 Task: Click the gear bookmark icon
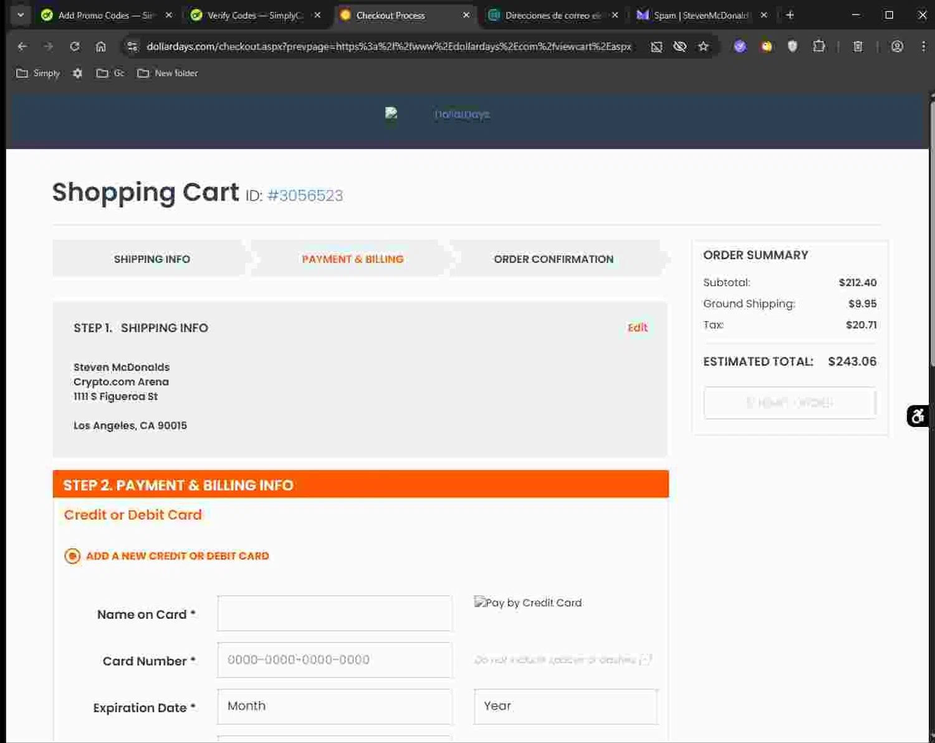pyautogui.click(x=77, y=73)
